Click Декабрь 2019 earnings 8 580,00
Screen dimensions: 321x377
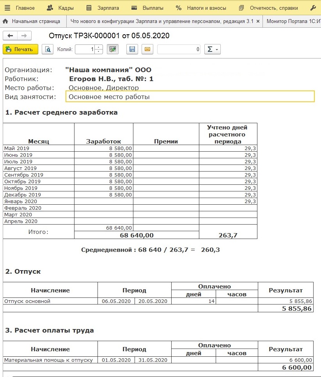coord(104,195)
